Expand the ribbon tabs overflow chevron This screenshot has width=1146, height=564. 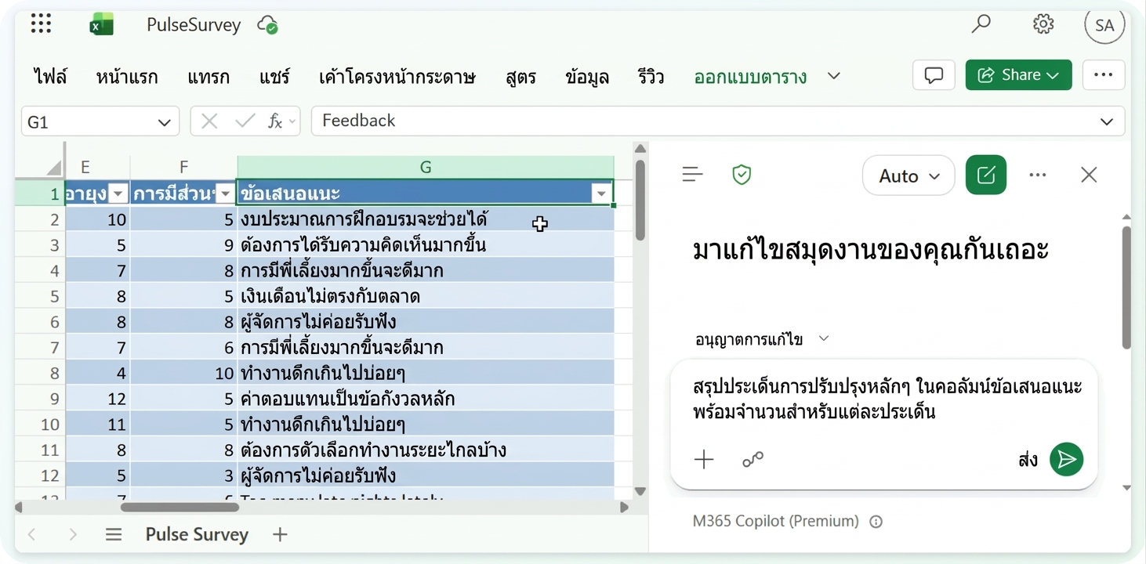(834, 76)
